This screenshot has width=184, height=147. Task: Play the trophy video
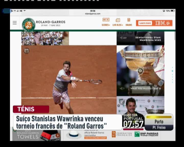click(140, 71)
